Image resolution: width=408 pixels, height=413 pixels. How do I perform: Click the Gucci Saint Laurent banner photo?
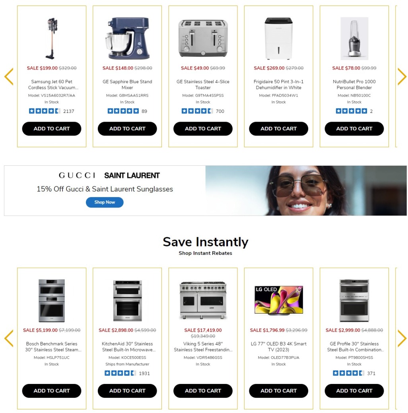(306, 191)
